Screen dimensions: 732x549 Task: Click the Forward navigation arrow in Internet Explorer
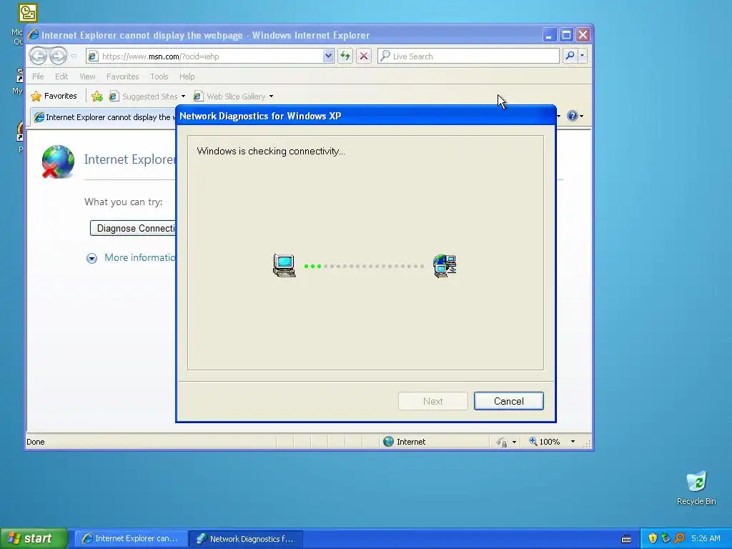click(59, 56)
